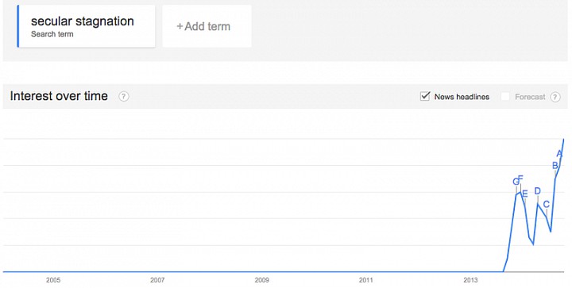Click the 2011 label on the time axis
This screenshot has height=288, width=572.
366,280
